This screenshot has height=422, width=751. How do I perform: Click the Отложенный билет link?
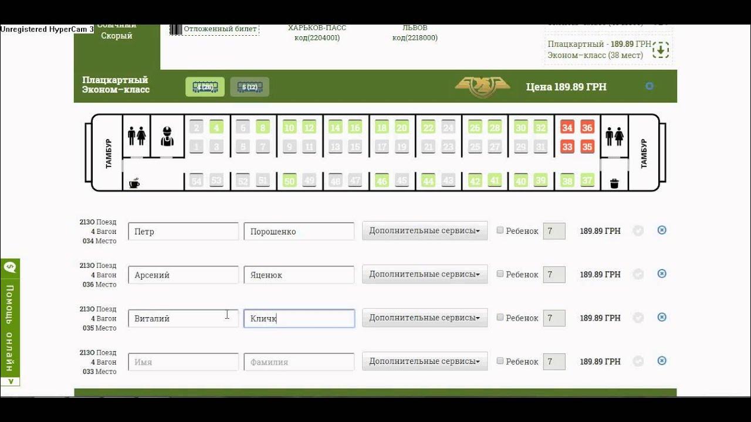(220, 29)
